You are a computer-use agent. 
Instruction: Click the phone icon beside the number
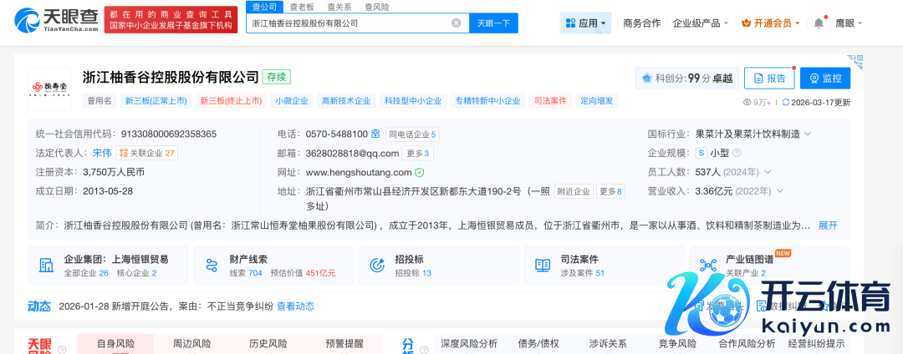[x=376, y=134]
